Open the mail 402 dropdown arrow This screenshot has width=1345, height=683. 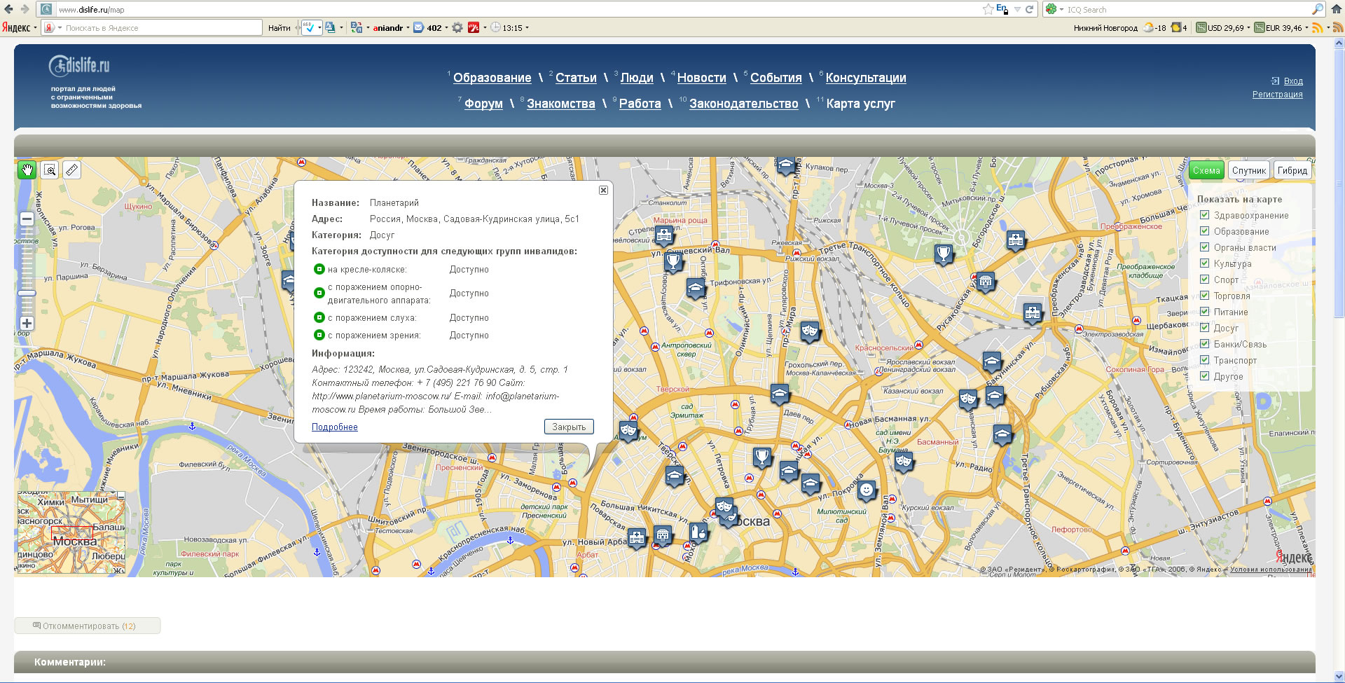click(x=446, y=28)
